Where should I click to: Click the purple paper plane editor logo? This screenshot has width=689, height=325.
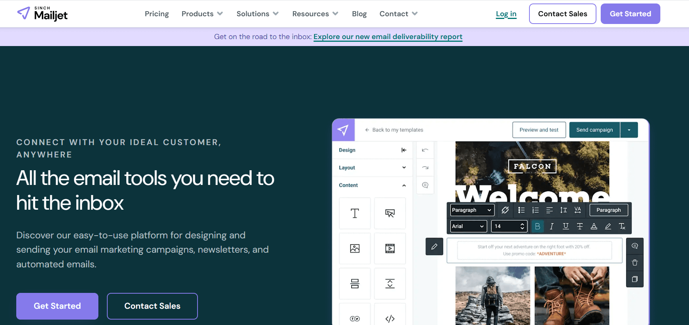pyautogui.click(x=343, y=130)
